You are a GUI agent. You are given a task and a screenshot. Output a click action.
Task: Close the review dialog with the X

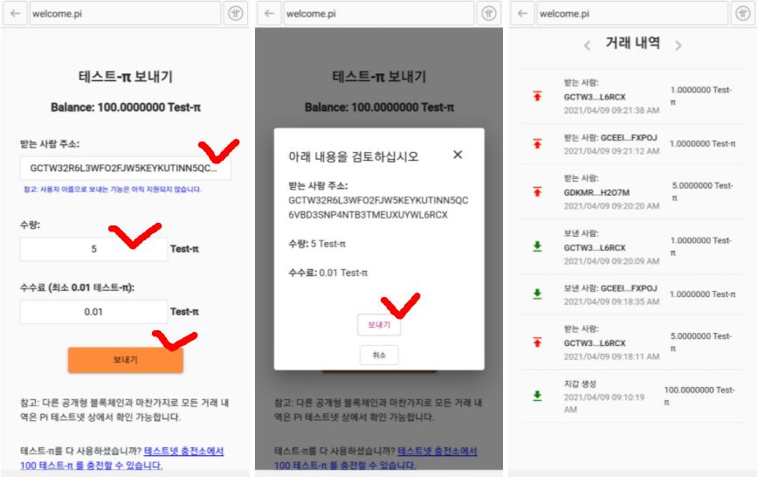tap(458, 155)
